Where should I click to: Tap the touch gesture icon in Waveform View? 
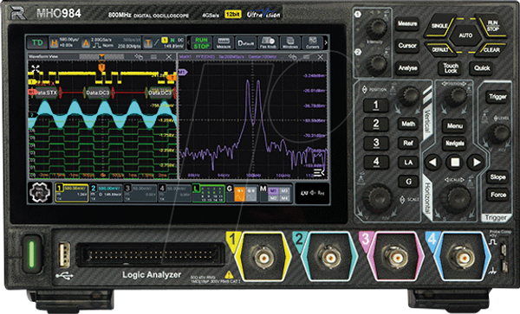click(x=139, y=57)
